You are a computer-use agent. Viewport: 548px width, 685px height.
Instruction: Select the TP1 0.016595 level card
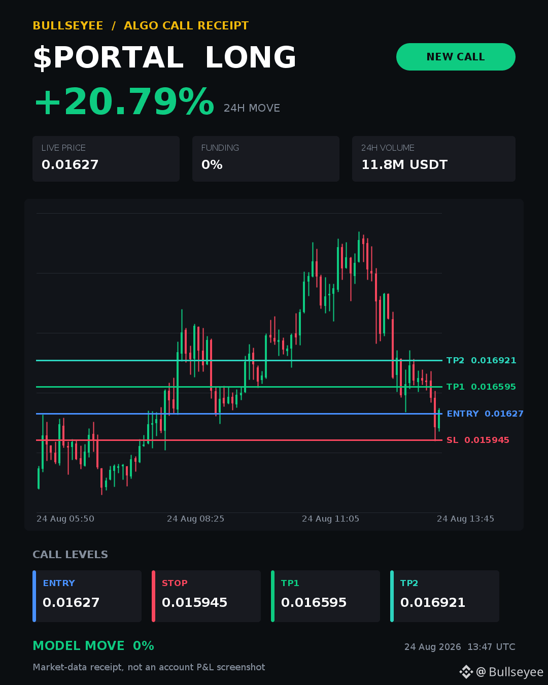point(326,596)
